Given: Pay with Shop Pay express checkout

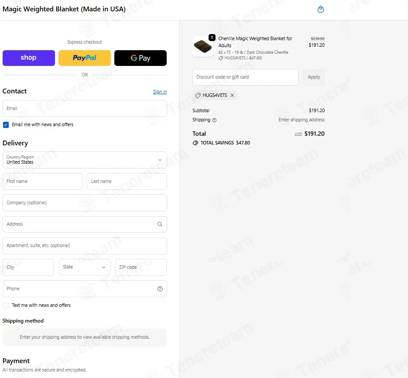Looking at the screenshot, I should [29, 58].
